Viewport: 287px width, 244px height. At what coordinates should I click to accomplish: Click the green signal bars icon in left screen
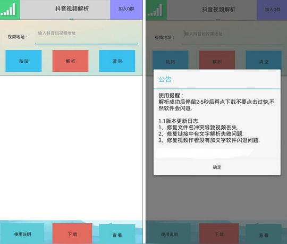coord(10,10)
